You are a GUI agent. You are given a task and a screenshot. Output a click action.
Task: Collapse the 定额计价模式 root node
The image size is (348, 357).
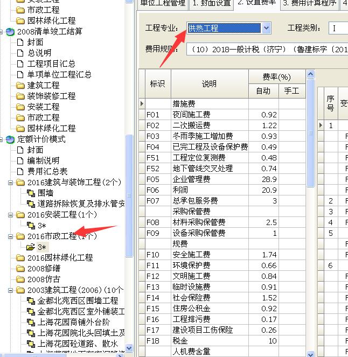click(1, 139)
